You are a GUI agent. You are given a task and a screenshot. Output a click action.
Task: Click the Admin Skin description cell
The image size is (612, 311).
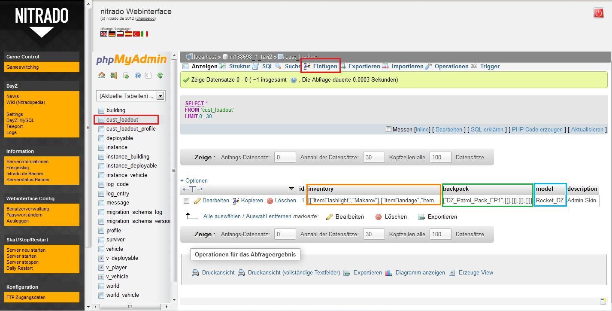(582, 201)
